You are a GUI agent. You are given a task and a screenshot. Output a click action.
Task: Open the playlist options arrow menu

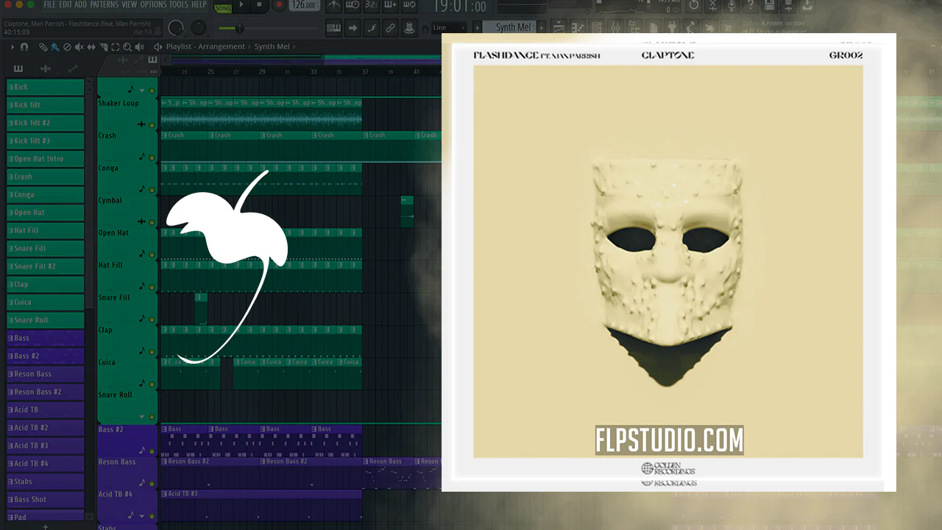[x=13, y=47]
